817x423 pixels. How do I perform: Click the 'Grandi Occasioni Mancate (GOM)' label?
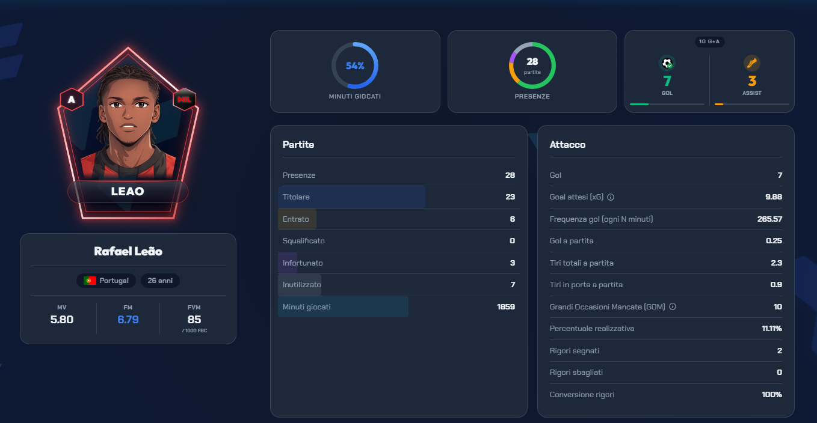608,306
